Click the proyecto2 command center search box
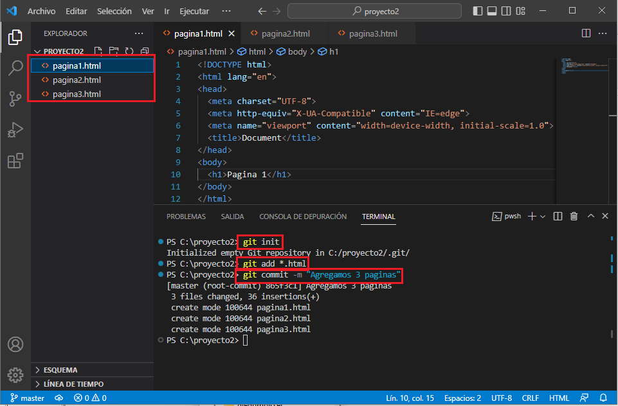This screenshot has height=406, width=618. (374, 11)
